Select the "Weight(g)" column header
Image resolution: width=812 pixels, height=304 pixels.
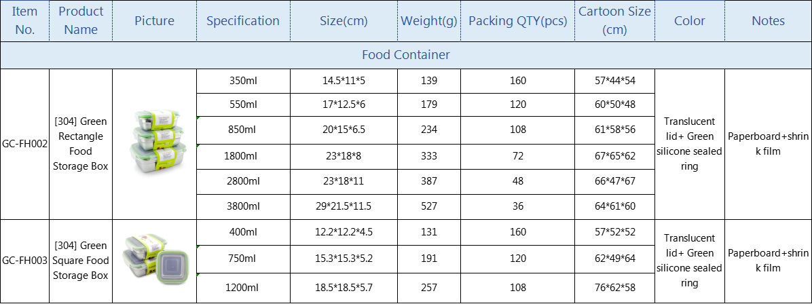click(x=428, y=21)
